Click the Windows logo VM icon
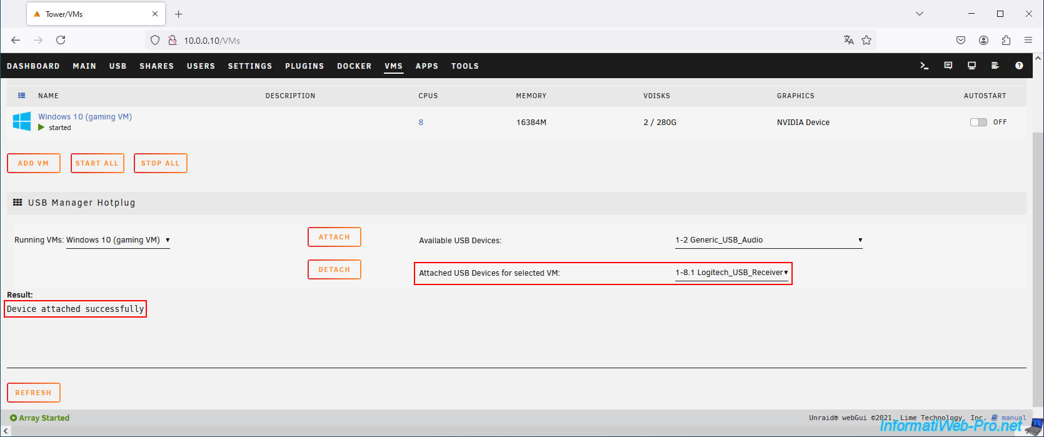The image size is (1044, 437). point(22,121)
